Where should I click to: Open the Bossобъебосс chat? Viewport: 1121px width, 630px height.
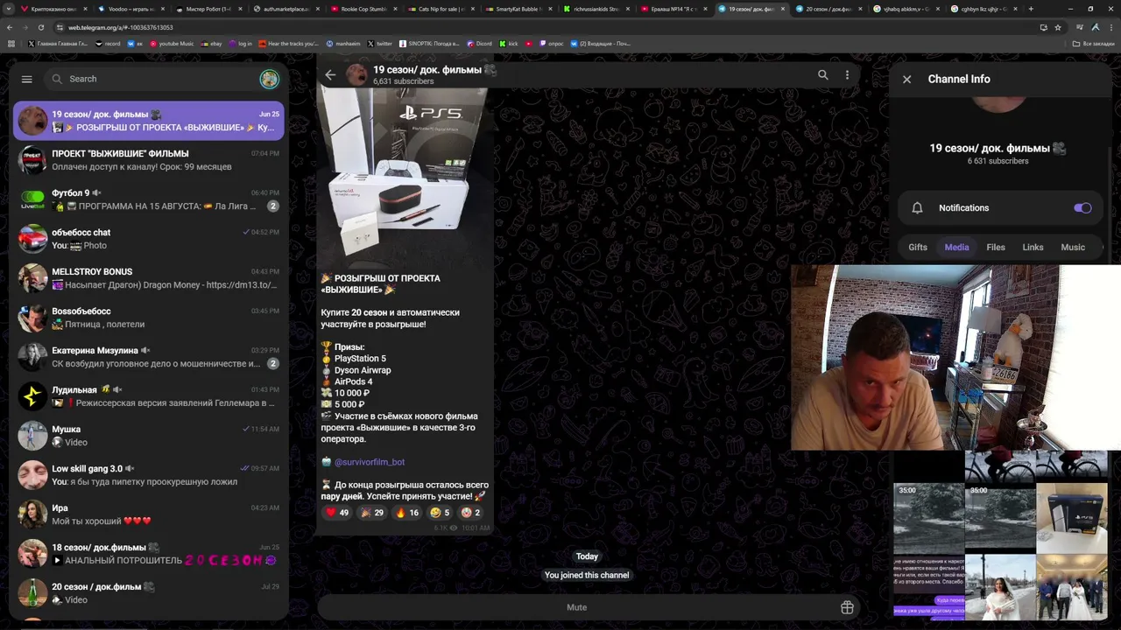coord(149,318)
